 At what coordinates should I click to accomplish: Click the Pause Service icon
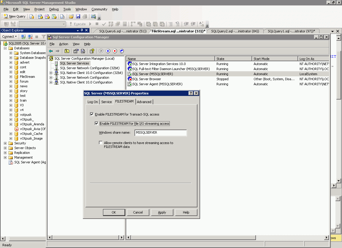coord(108,51)
